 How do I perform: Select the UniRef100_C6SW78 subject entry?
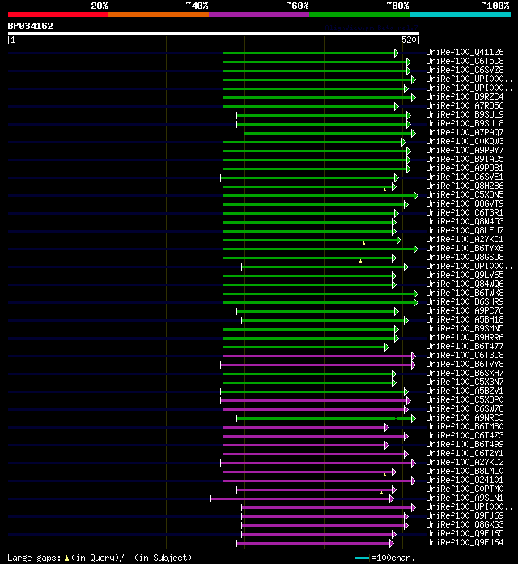click(465, 408)
